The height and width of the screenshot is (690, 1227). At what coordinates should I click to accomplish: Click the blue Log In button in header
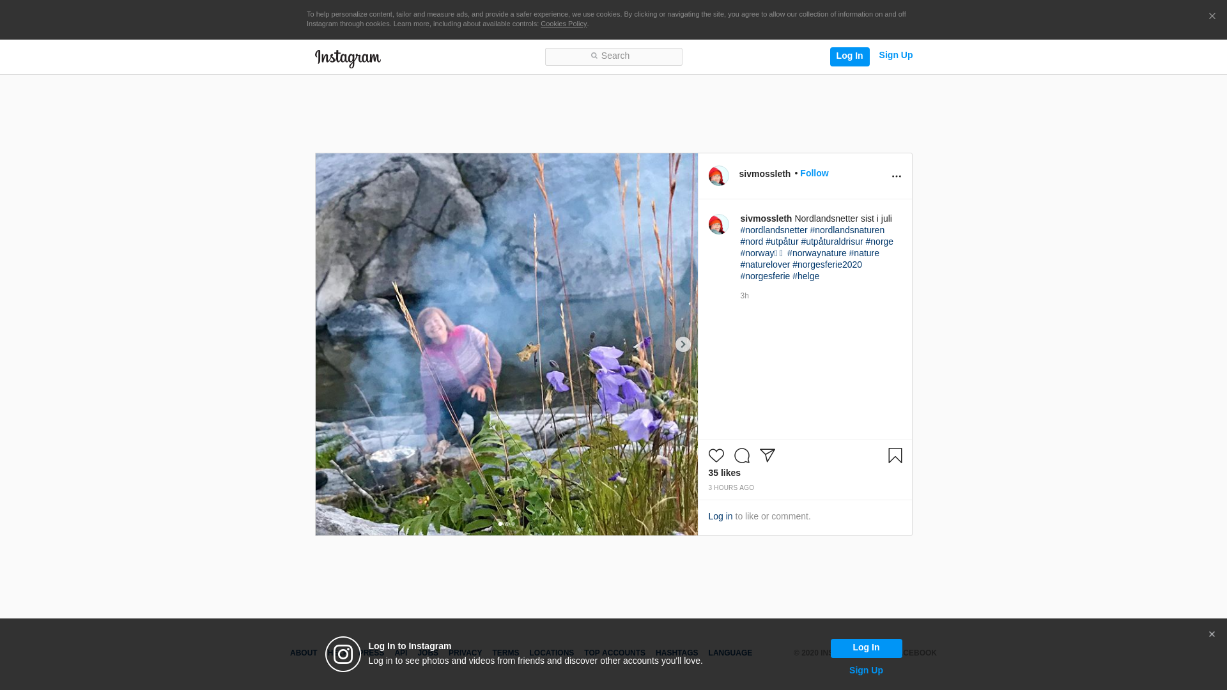pyautogui.click(x=849, y=56)
